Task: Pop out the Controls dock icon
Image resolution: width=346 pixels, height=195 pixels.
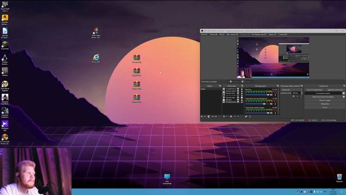Action: [344, 86]
